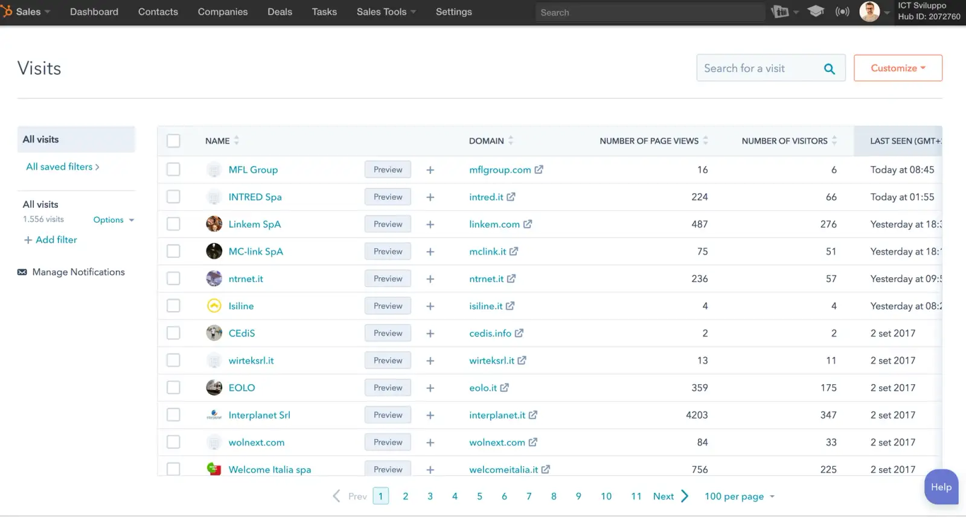Sort by NUMBER OF PAGE VIEWS column
The image size is (966, 517).
654,141
